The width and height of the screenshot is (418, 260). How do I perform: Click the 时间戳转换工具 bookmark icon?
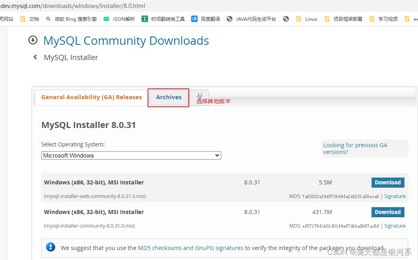pyautogui.click(x=144, y=18)
